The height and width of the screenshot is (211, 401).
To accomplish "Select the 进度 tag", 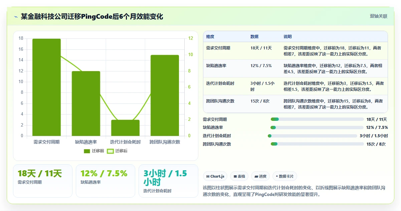I will pyautogui.click(x=260, y=176).
